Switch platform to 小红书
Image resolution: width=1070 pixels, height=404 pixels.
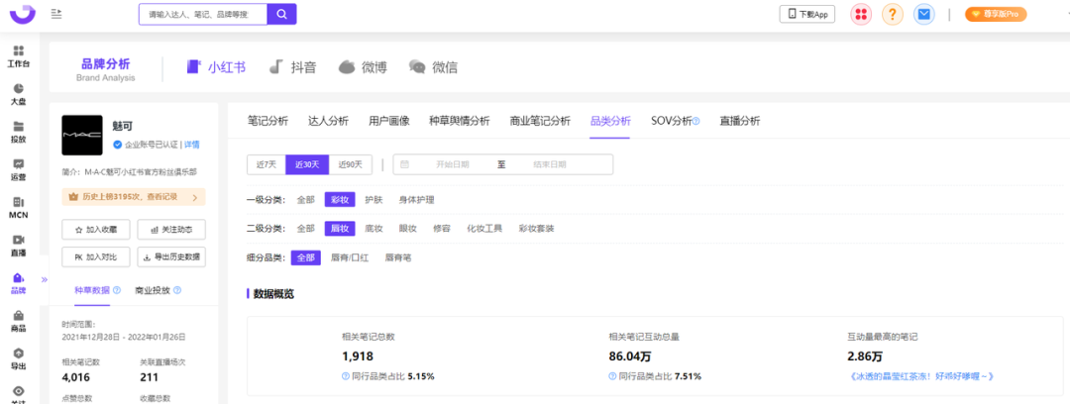pyautogui.click(x=216, y=67)
